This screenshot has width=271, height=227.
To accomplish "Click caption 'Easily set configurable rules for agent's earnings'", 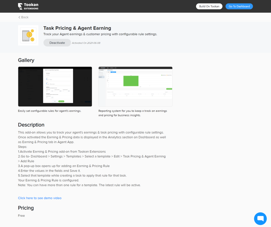I will tap(49, 111).
